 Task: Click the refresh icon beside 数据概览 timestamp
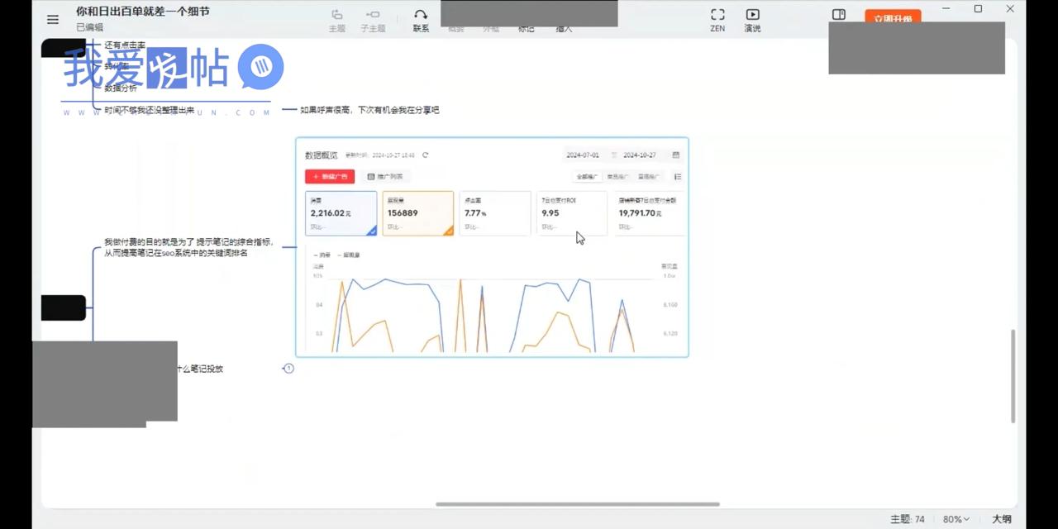click(426, 155)
